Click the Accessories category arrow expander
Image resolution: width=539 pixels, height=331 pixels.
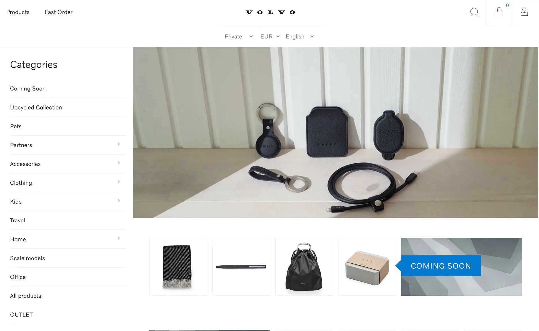(119, 163)
